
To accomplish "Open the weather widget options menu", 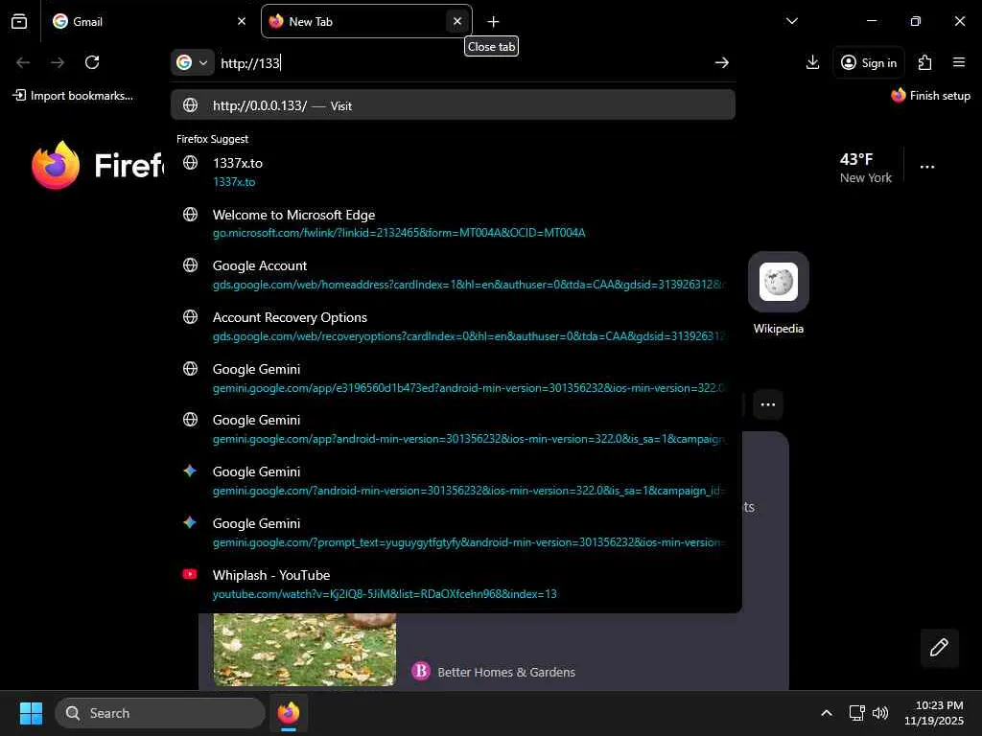I will [x=927, y=167].
